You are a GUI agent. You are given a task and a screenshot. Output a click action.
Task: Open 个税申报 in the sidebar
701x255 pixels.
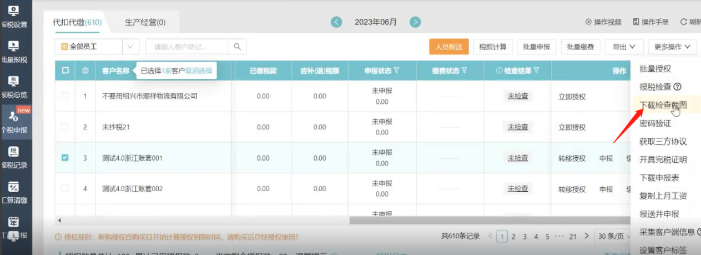(x=14, y=121)
